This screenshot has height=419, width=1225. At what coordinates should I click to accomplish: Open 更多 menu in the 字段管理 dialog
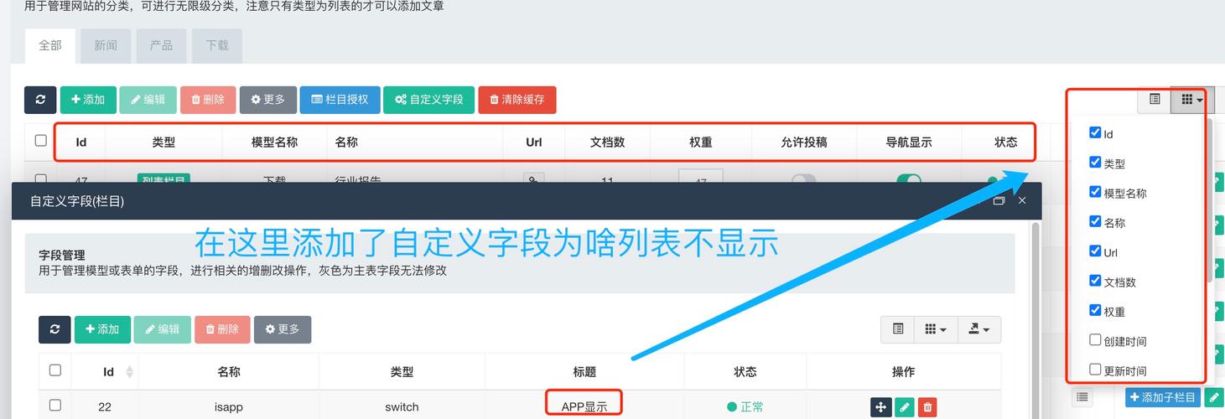pyautogui.click(x=283, y=329)
